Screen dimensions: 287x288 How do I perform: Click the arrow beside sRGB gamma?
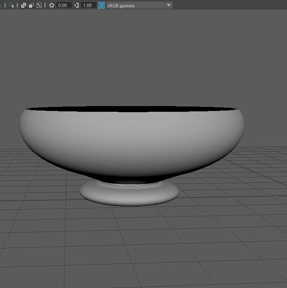[x=169, y=5]
